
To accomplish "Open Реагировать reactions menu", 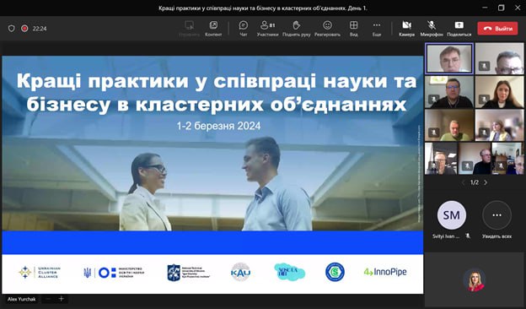I will [x=327, y=29].
